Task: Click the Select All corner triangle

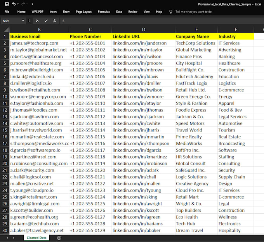Action: (6, 30)
